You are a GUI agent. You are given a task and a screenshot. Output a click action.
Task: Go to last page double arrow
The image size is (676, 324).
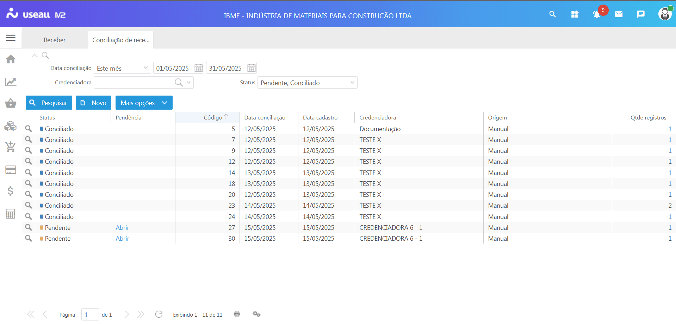pyautogui.click(x=141, y=314)
